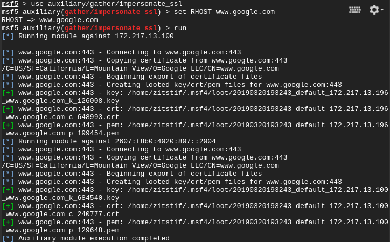The height and width of the screenshot is (242, 390).
Task: Open the gear settings icon
Action: point(374,10)
